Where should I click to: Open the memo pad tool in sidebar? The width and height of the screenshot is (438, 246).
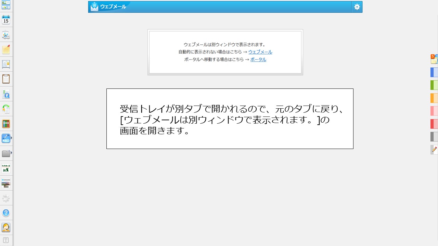click(6, 50)
